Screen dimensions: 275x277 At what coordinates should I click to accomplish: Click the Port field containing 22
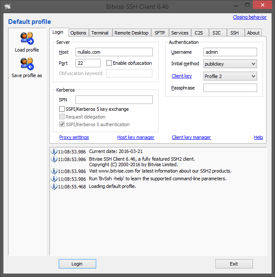tap(88, 63)
